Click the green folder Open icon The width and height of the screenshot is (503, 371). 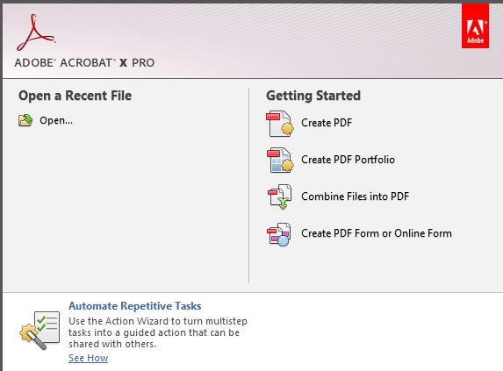point(25,120)
